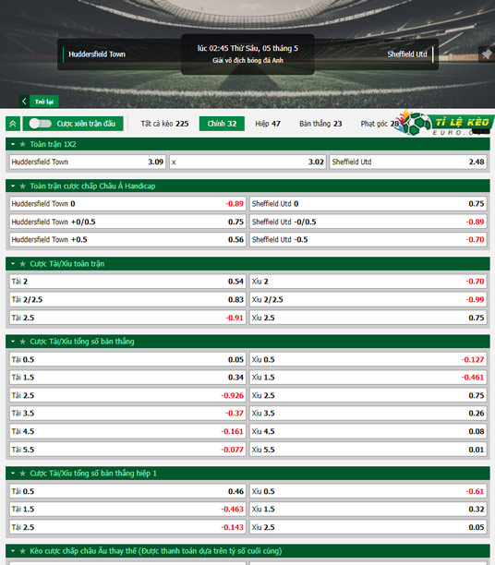This screenshot has height=565, width=495.
Task: Select Tài 2.5 odds -0.91 cell
Action: [x=127, y=318]
